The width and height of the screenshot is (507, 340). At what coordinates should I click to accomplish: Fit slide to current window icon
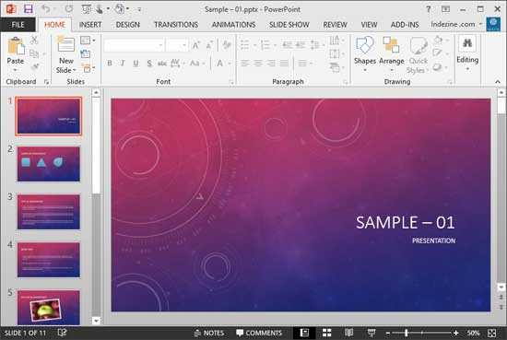click(492, 333)
